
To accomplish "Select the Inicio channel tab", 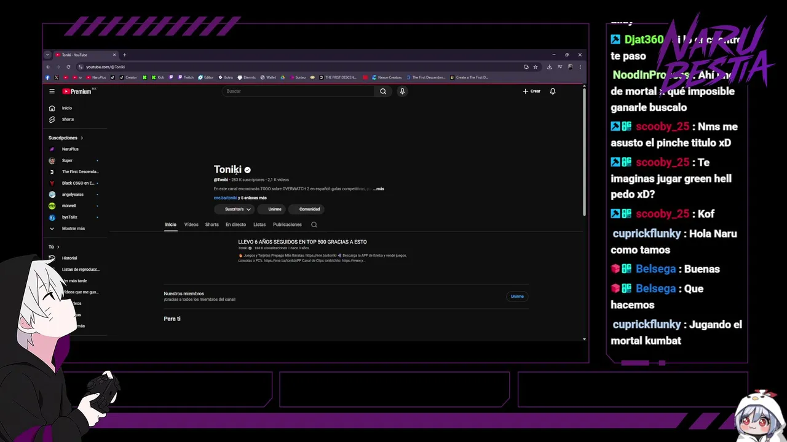I will coord(170,225).
